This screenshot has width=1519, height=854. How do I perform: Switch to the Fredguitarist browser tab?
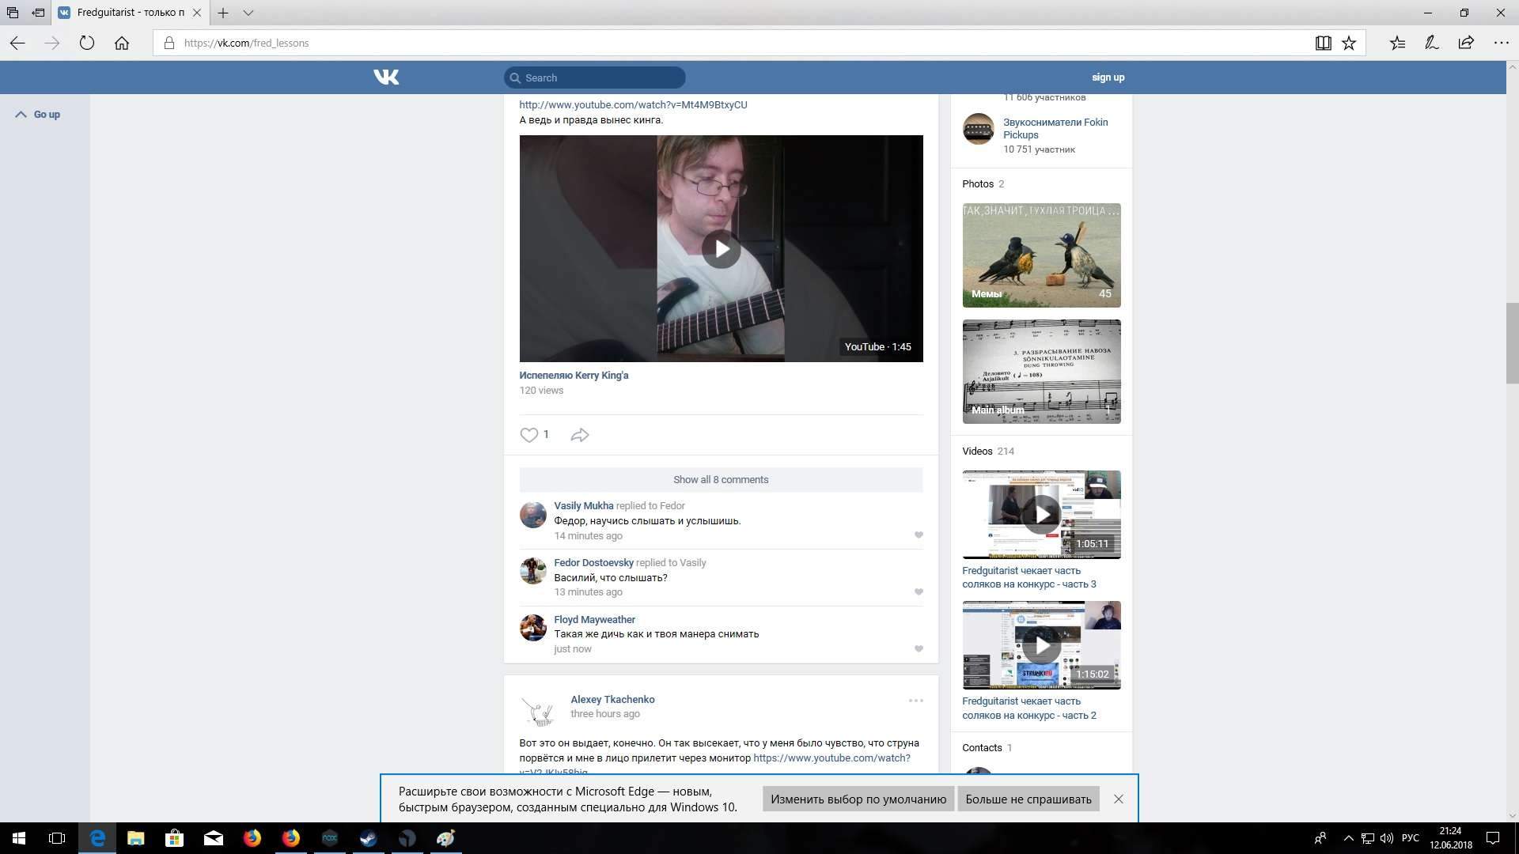coord(131,13)
